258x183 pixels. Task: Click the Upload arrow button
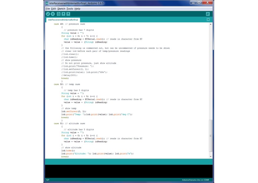tap(53, 14)
